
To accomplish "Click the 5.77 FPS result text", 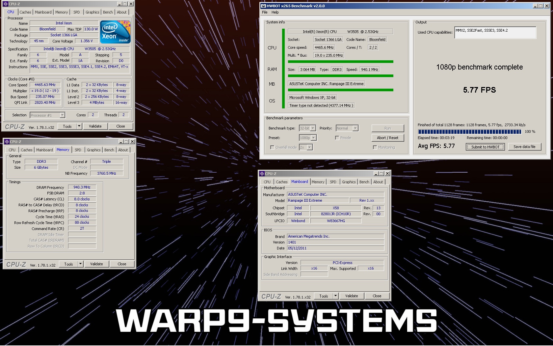I will click(479, 90).
